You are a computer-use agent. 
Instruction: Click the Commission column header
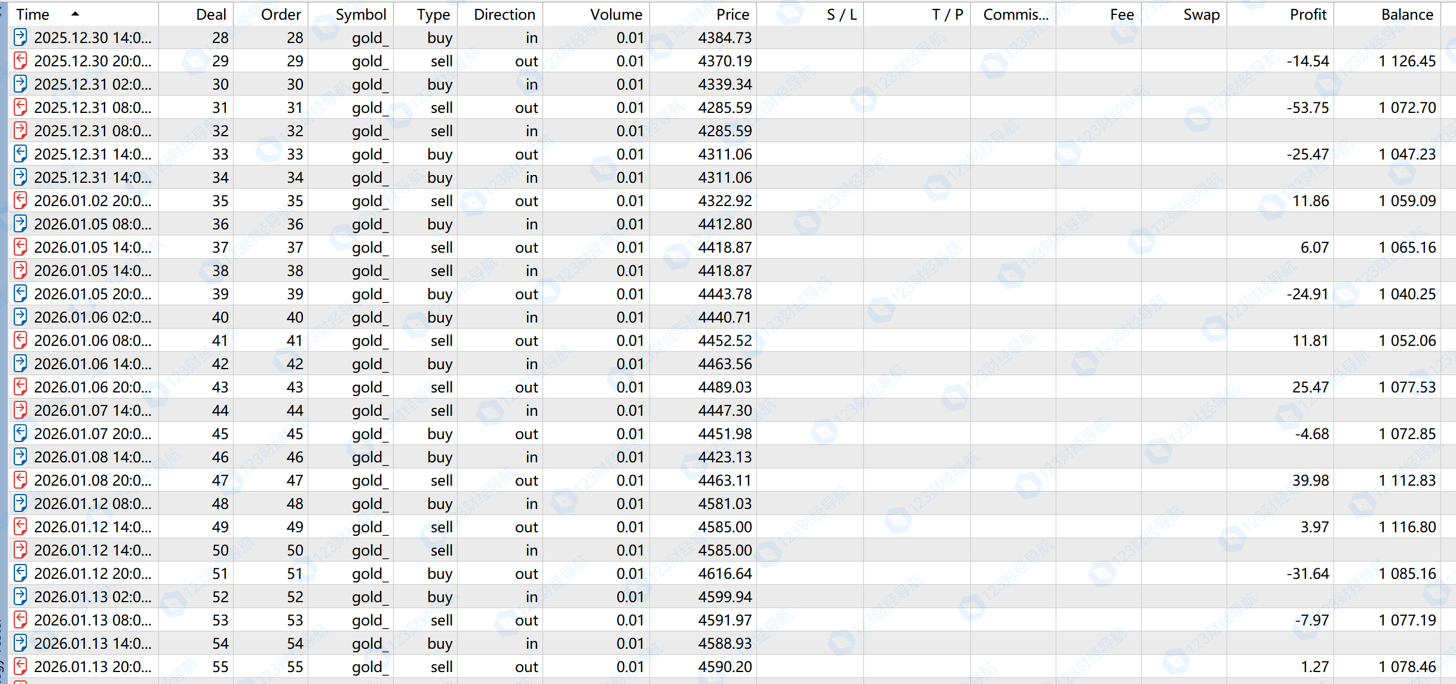coord(1015,14)
